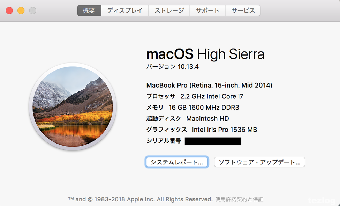Click the シリアル番号 label
Image resolution: width=340 pixels, height=206 pixels.
pyautogui.click(x=164, y=141)
